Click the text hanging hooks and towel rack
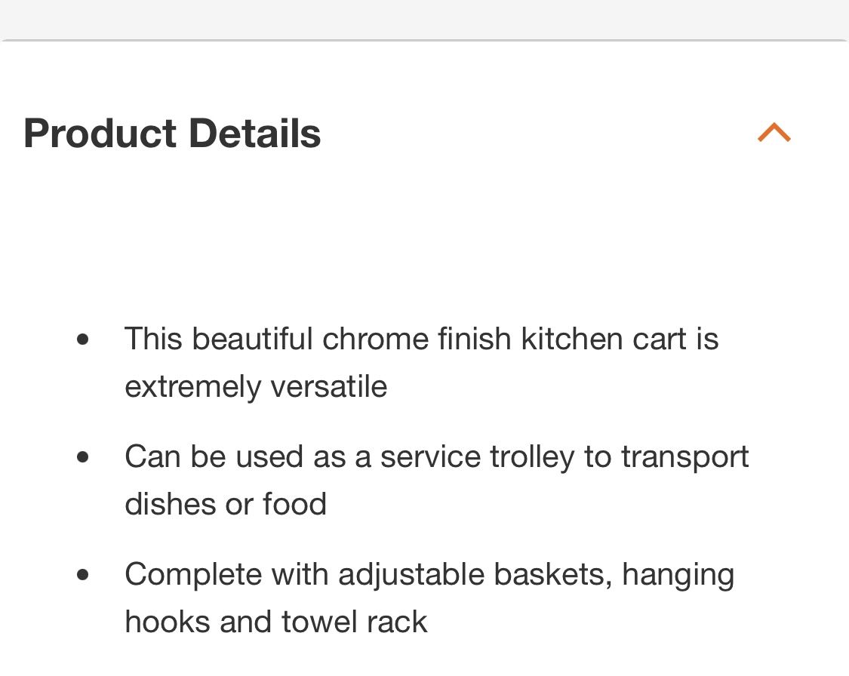Image resolution: width=849 pixels, height=676 pixels. [x=275, y=622]
